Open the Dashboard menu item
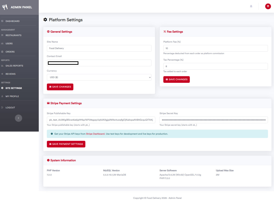This screenshot has width=274, height=205. pos(13,21)
